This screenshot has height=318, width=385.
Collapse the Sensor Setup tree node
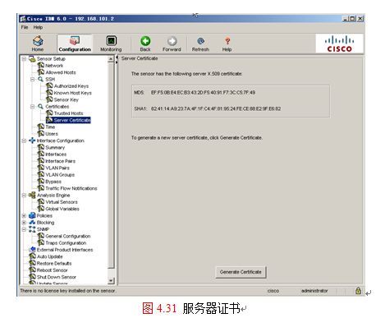pyautogui.click(x=24, y=58)
